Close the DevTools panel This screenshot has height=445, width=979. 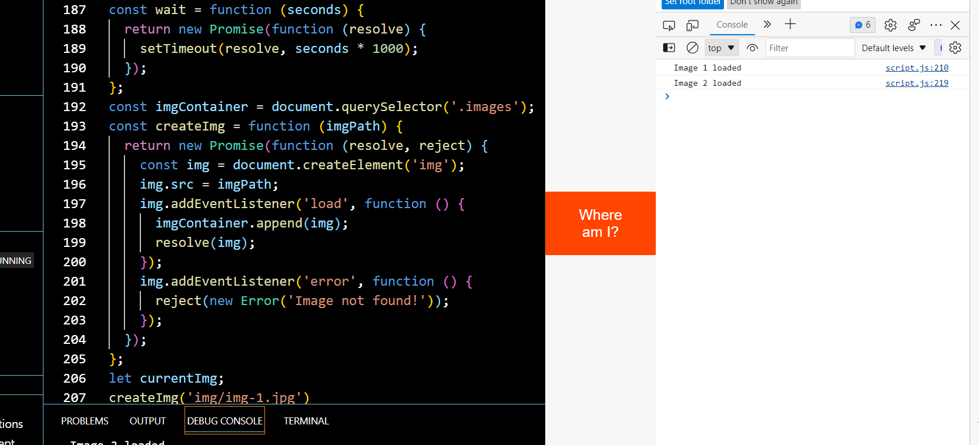coord(955,25)
